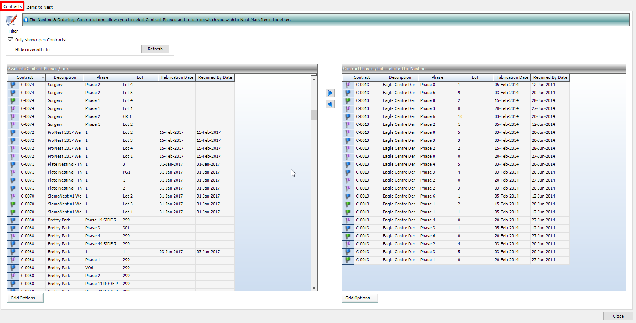This screenshot has height=323, width=636.
Task: Click the Contracts form notepad icon
Action: pyautogui.click(x=12, y=20)
